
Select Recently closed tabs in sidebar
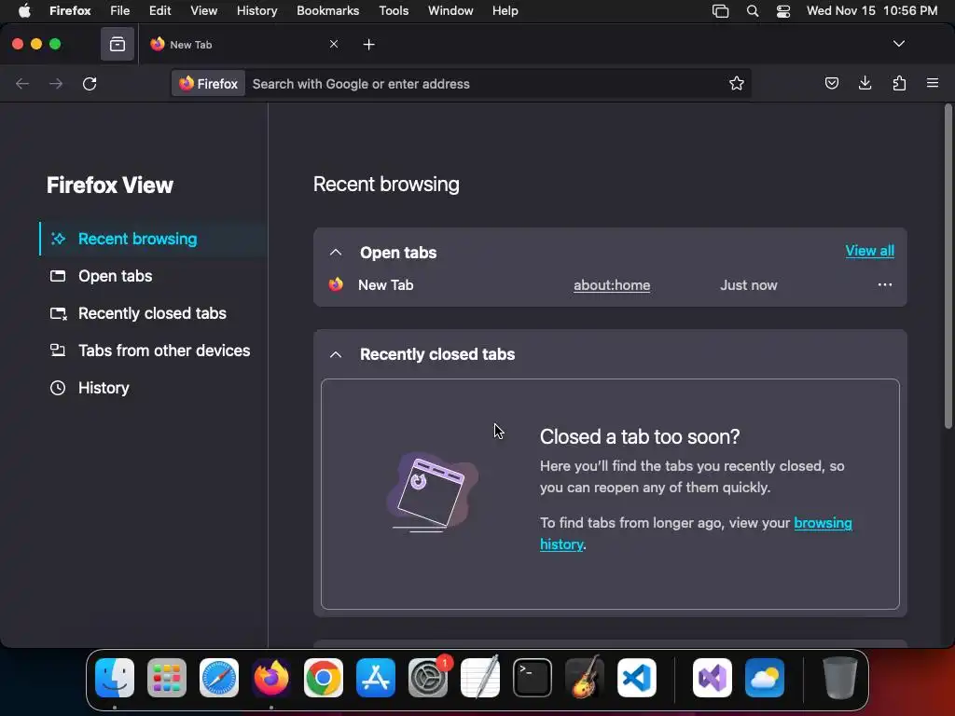152,313
